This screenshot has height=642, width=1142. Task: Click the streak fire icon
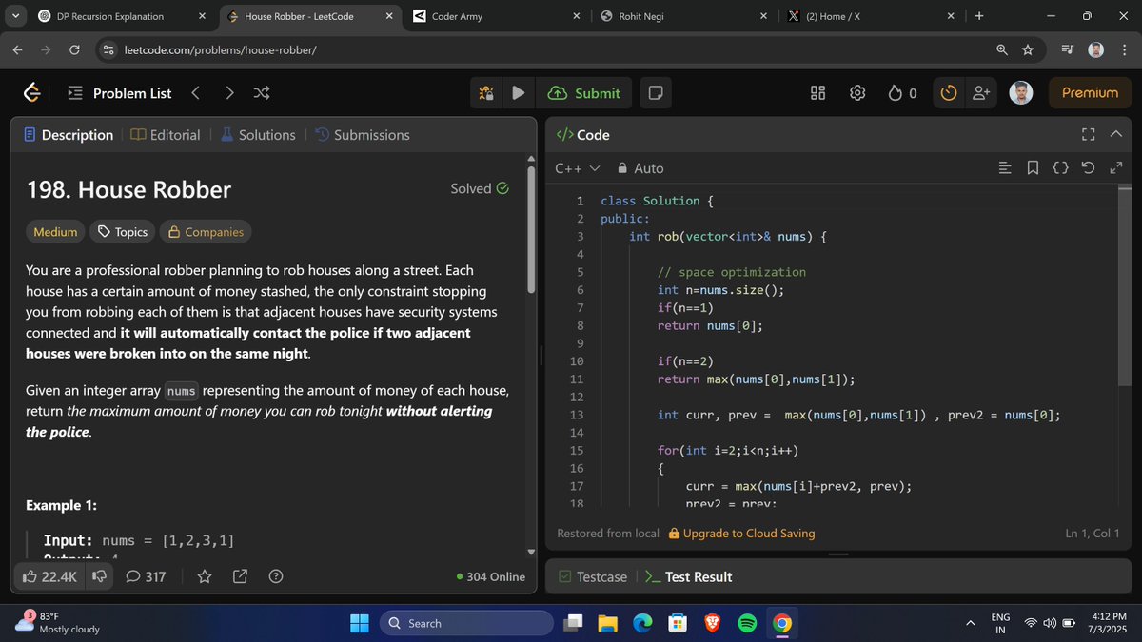[x=895, y=93]
